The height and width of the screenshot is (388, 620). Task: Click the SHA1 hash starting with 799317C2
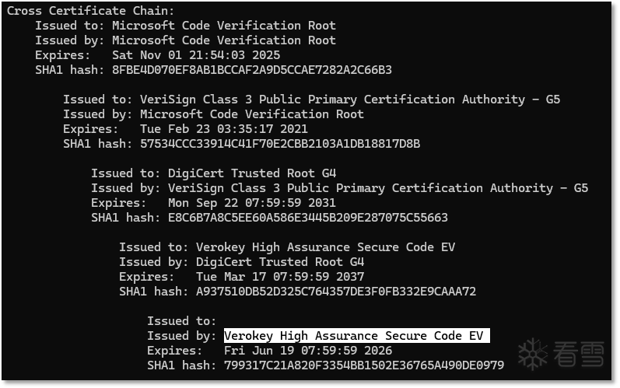(363, 365)
